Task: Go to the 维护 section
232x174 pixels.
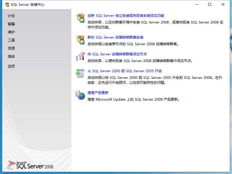Action: click(x=11, y=32)
